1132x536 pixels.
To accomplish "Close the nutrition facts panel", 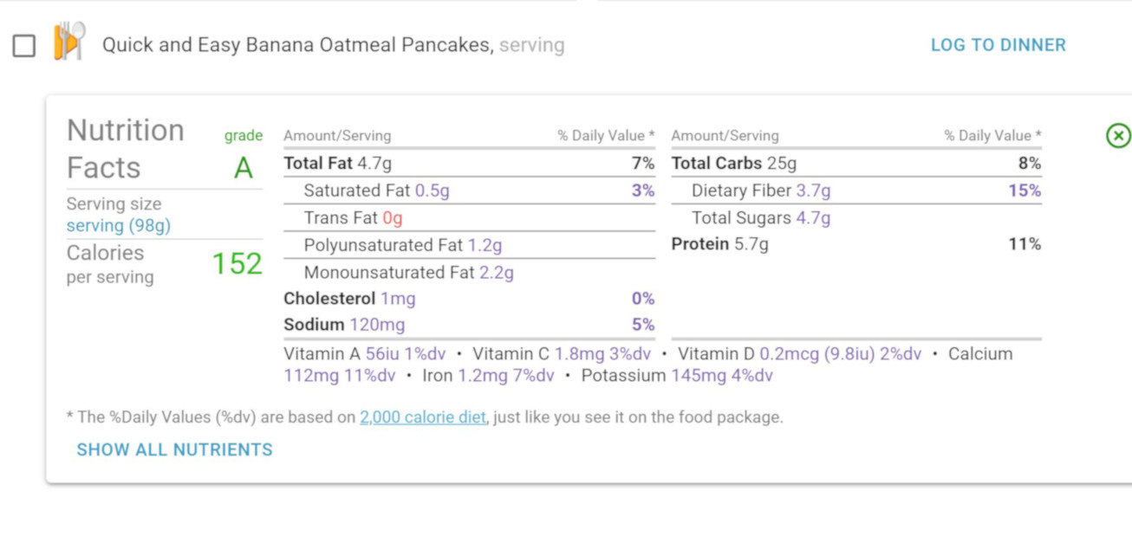I will [x=1118, y=136].
